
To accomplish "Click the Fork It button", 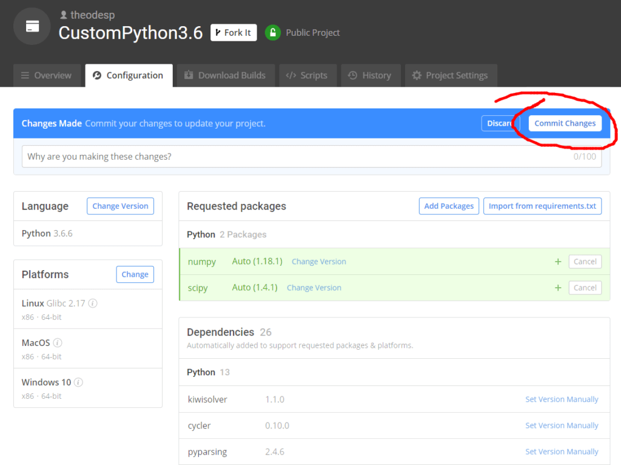I will (x=233, y=33).
